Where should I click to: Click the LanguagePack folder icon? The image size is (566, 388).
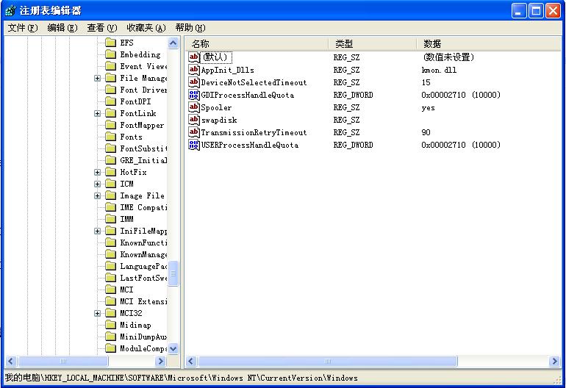click(110, 266)
